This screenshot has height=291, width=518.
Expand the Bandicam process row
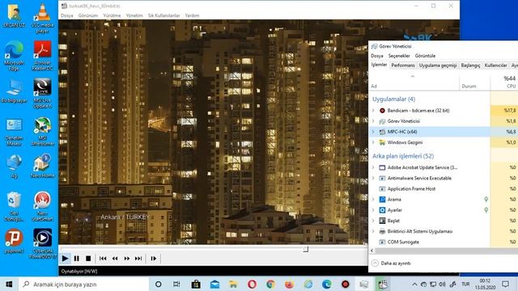point(373,111)
